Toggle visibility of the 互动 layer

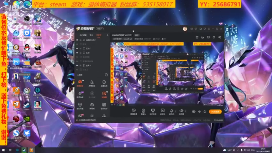coord(77,53)
